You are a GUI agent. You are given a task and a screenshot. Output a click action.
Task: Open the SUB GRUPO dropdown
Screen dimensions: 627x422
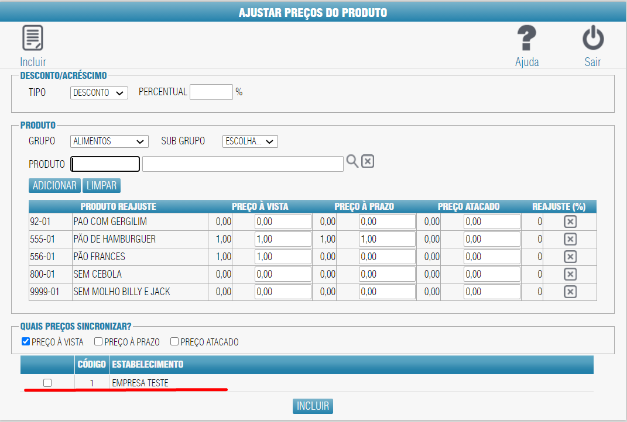[250, 141]
